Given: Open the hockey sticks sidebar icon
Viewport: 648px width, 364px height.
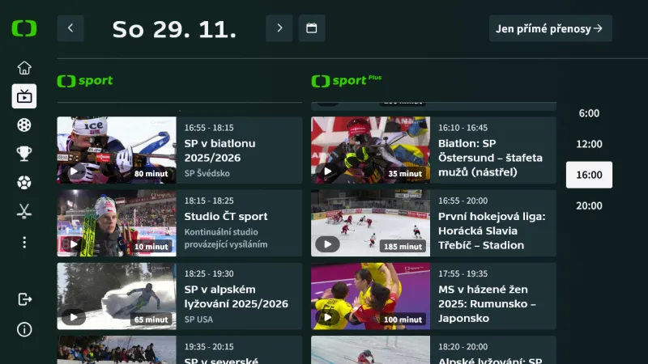Looking at the screenshot, I should [x=24, y=211].
